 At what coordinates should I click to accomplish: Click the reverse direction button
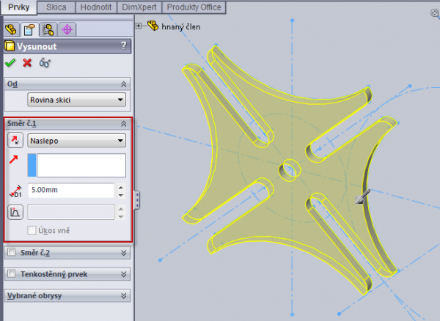point(15,140)
